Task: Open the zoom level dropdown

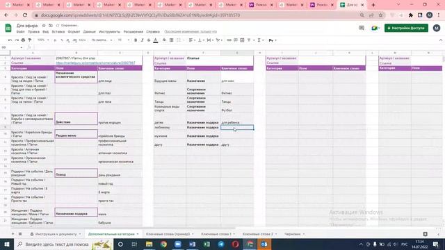Action: coord(43,40)
